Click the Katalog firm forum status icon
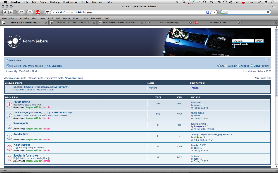 tap(9, 136)
